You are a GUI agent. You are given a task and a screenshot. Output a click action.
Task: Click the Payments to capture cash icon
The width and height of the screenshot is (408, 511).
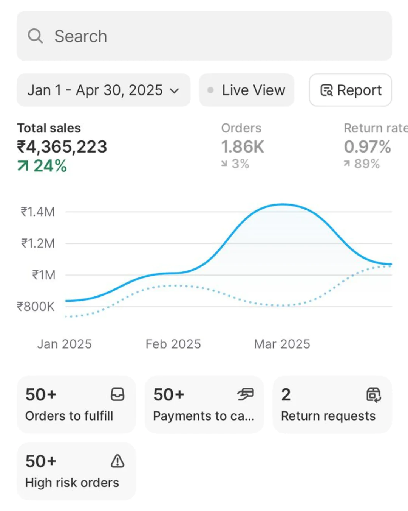pyautogui.click(x=246, y=394)
